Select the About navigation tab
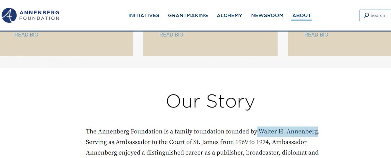Viewport: 391px width, 158px height. [x=301, y=15]
